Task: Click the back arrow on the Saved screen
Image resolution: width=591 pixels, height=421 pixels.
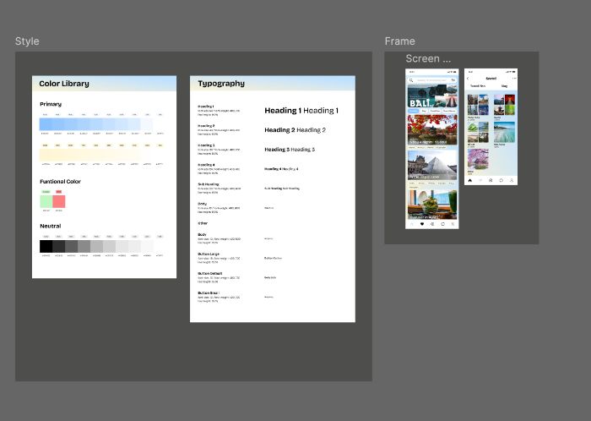Action: pos(468,79)
